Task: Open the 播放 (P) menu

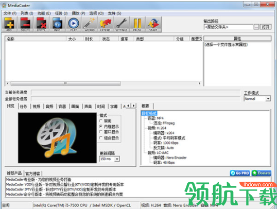Action: 78,13
